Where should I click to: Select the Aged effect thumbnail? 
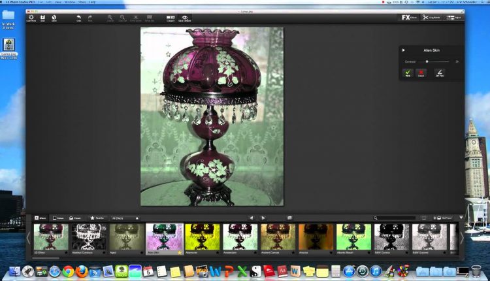pos(127,237)
